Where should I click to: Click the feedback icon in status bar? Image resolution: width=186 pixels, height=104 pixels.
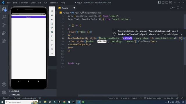click(177, 98)
